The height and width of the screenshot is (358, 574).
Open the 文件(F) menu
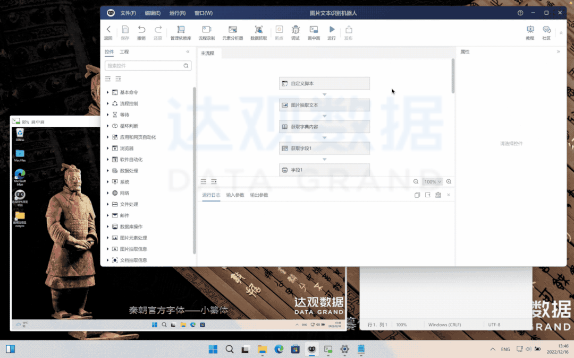tap(128, 13)
